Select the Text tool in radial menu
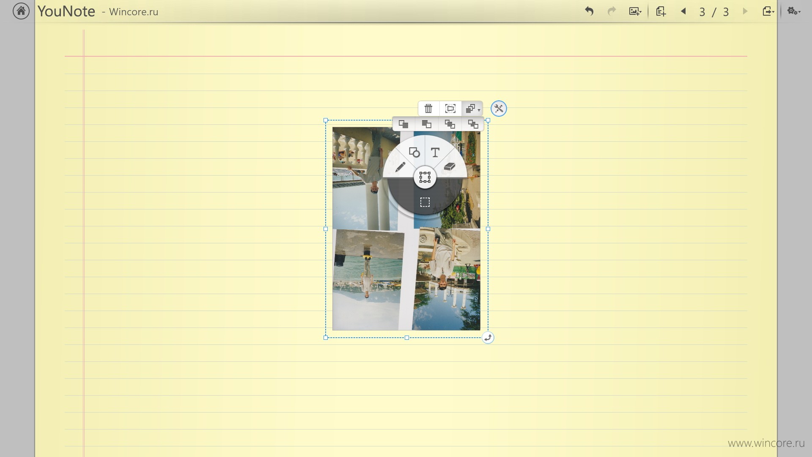 pos(435,152)
